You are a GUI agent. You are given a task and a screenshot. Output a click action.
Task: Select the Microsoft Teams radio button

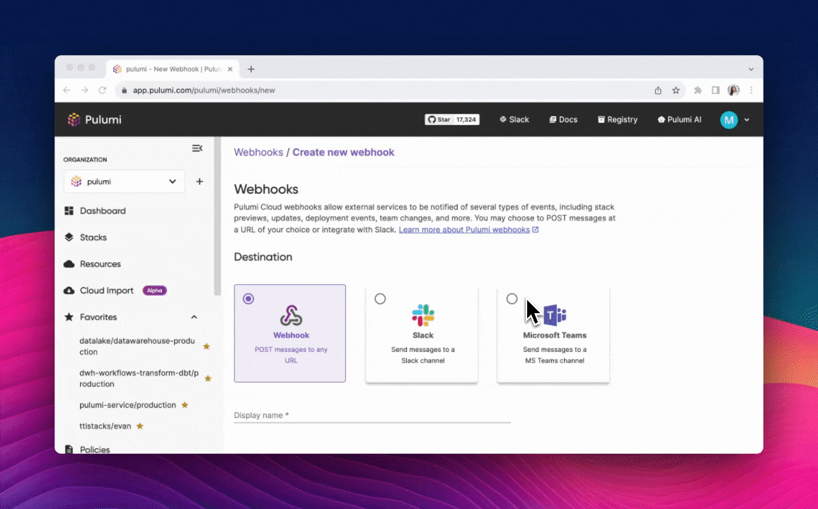512,298
